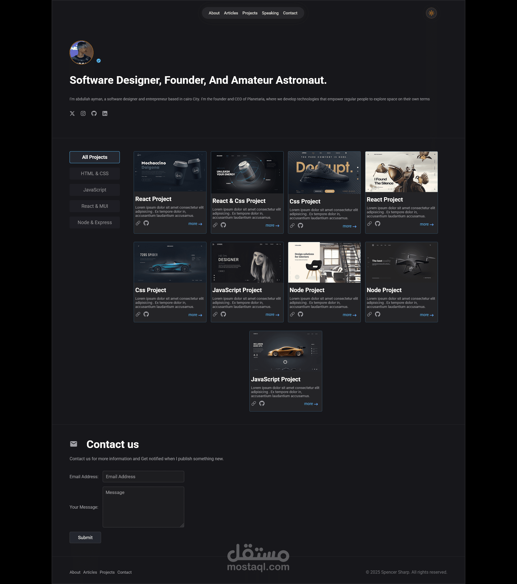The image size is (517, 584).
Task: Select the Node & Express project filter
Action: tap(95, 222)
